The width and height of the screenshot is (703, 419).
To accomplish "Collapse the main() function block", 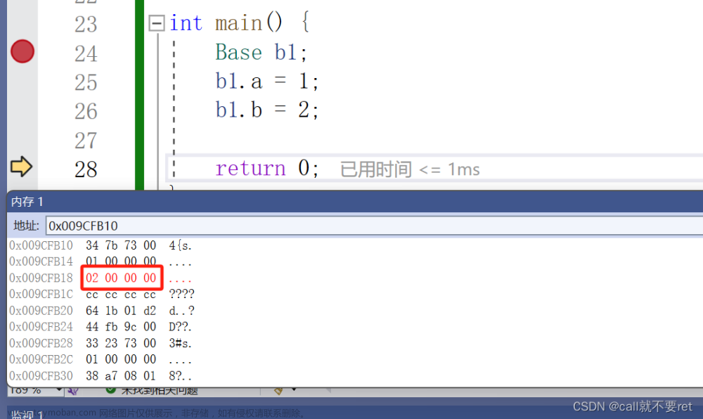I will click(x=157, y=23).
